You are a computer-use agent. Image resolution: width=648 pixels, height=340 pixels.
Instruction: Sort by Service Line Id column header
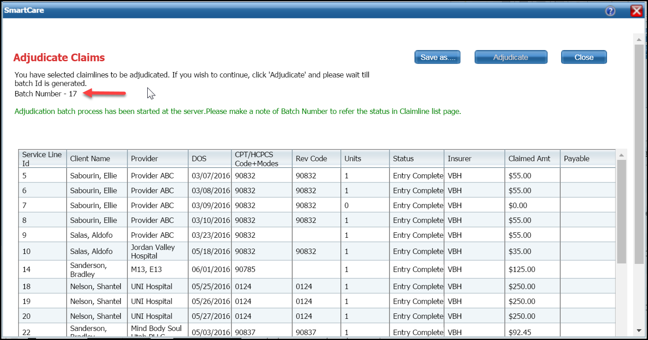coord(42,159)
